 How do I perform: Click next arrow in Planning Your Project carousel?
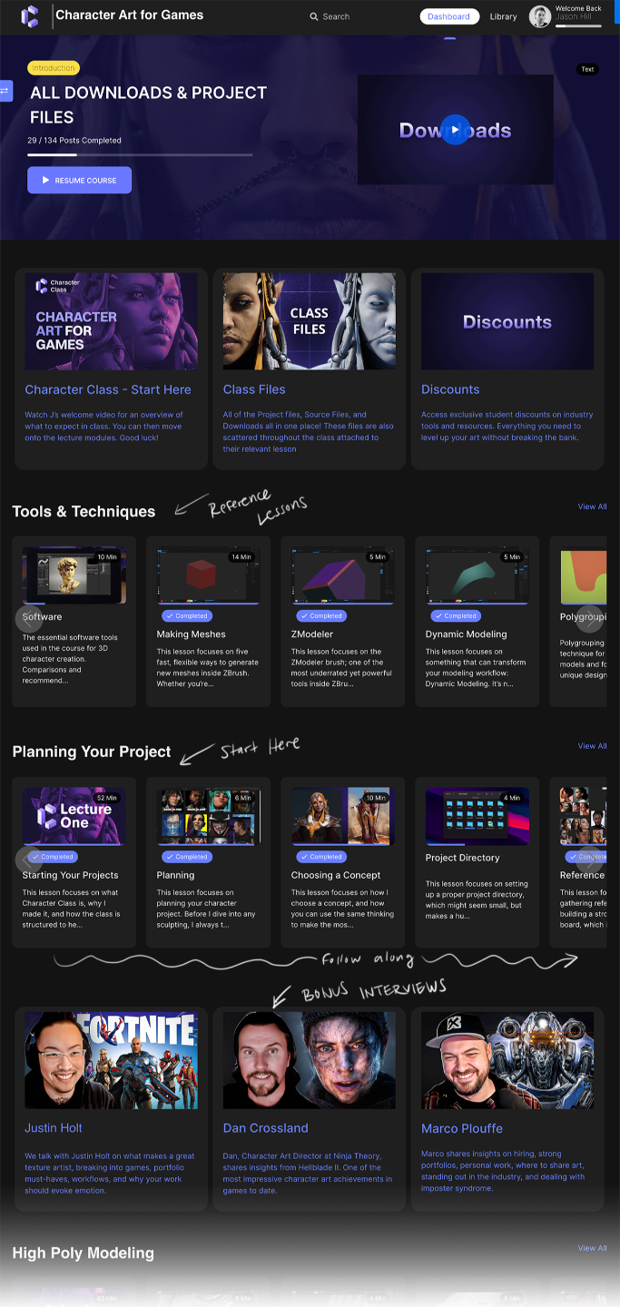(589, 859)
